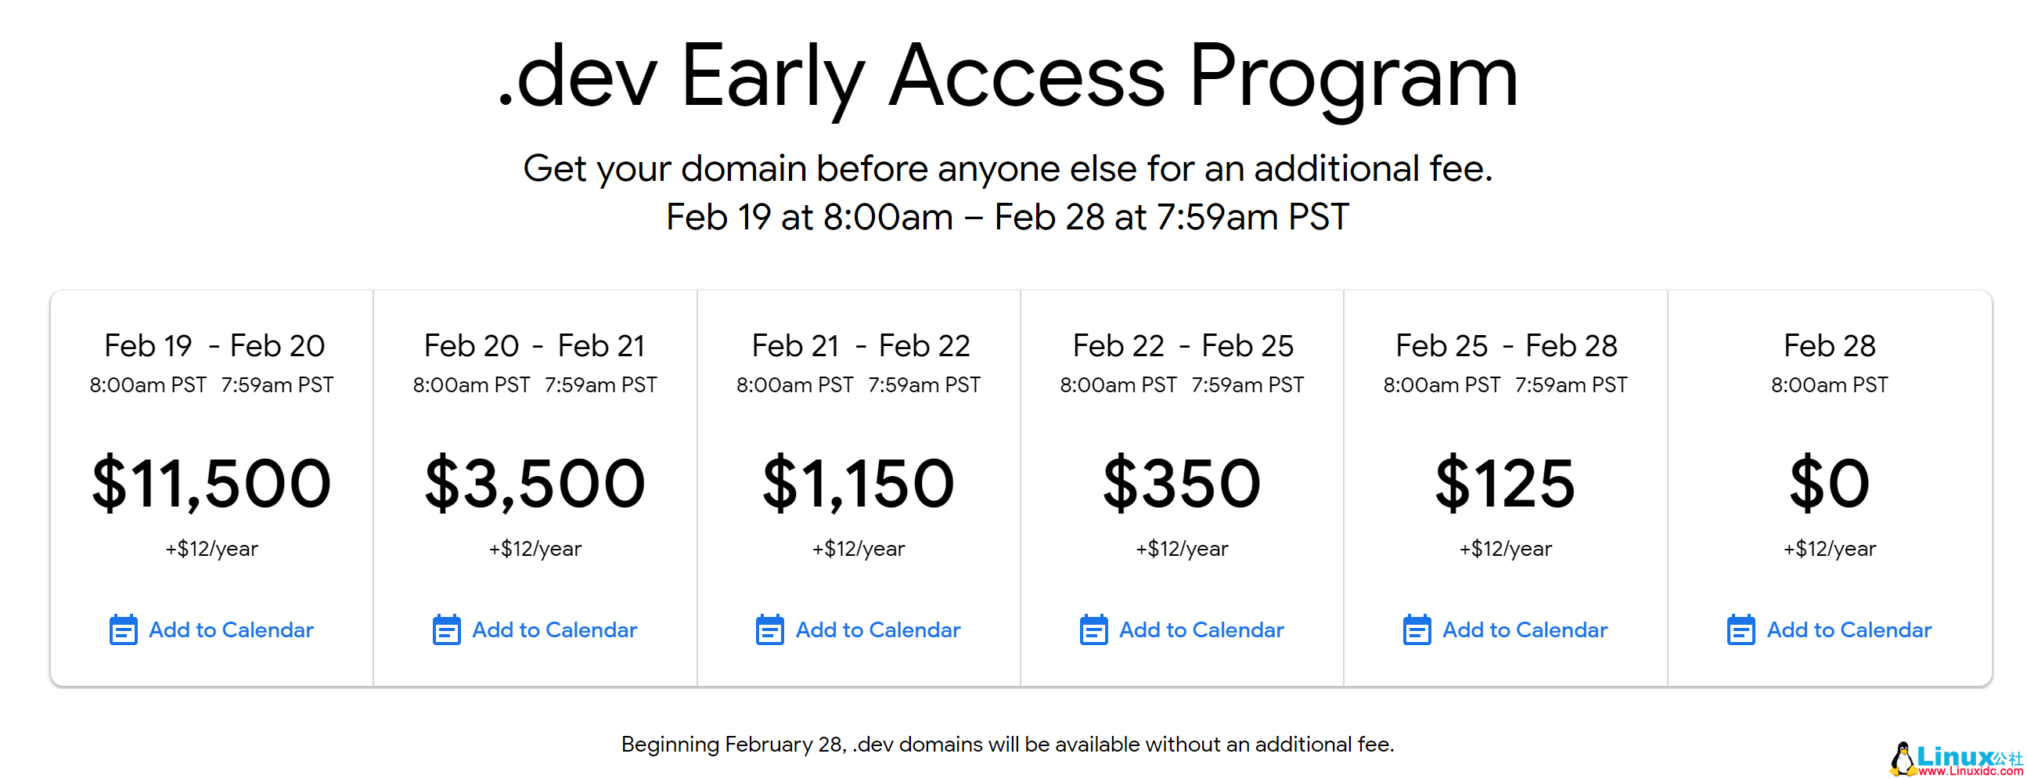The height and width of the screenshot is (779, 2027).
Task: Add Feb 22 - Feb 25 tier to calendar
Action: tap(1181, 630)
